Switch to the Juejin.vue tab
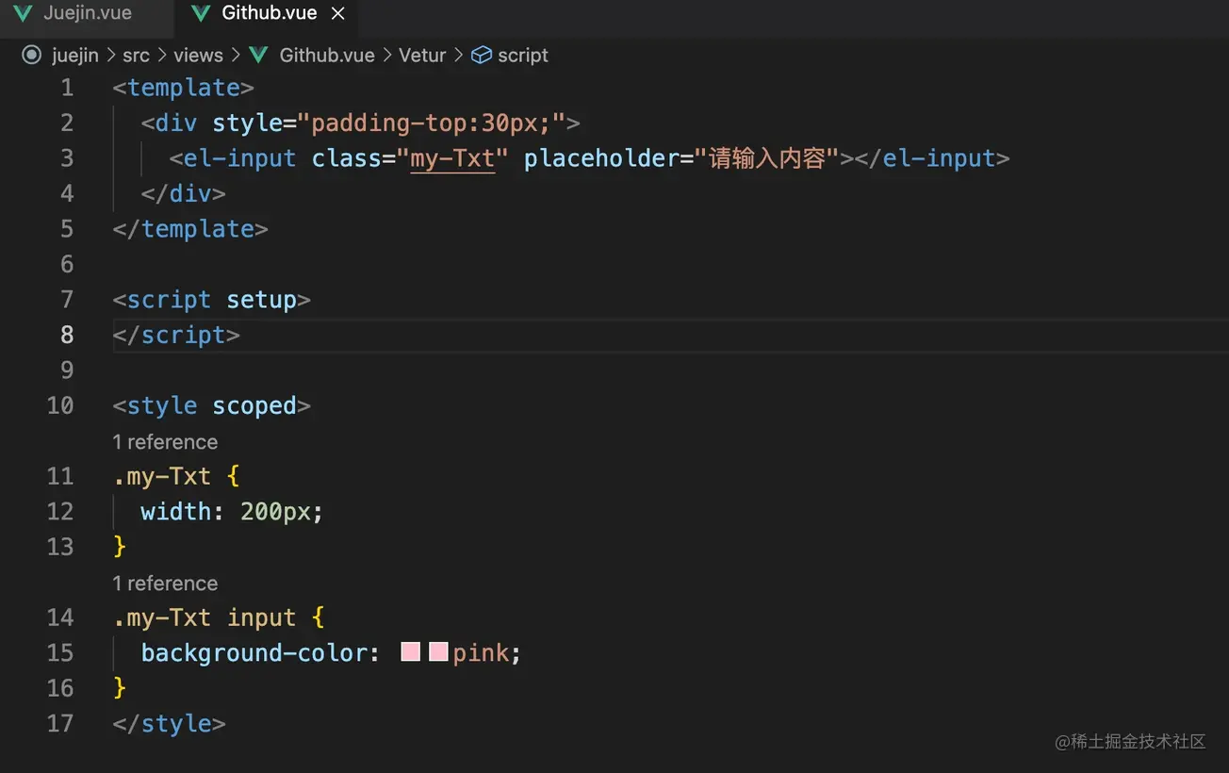This screenshot has width=1229, height=773. pos(87,13)
